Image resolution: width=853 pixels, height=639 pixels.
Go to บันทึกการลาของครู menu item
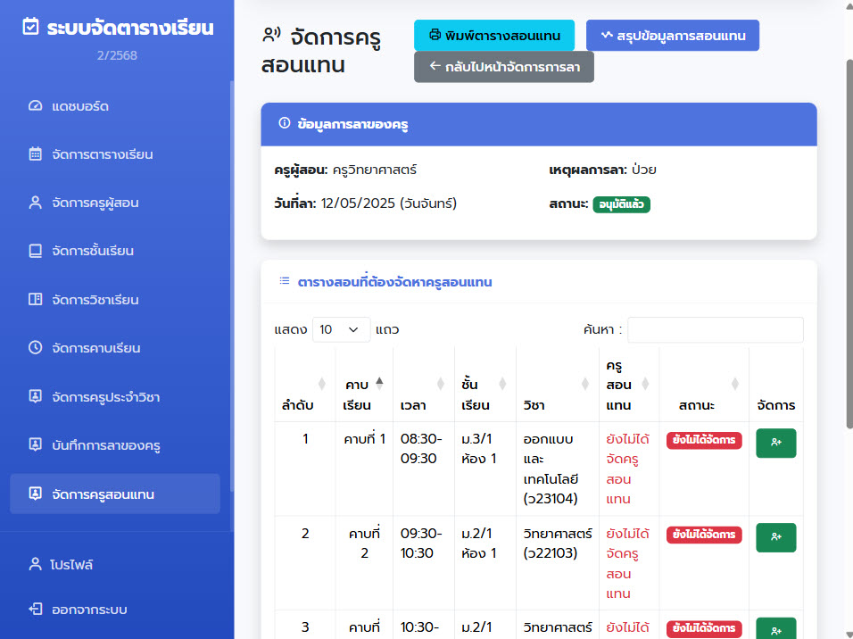(x=105, y=444)
